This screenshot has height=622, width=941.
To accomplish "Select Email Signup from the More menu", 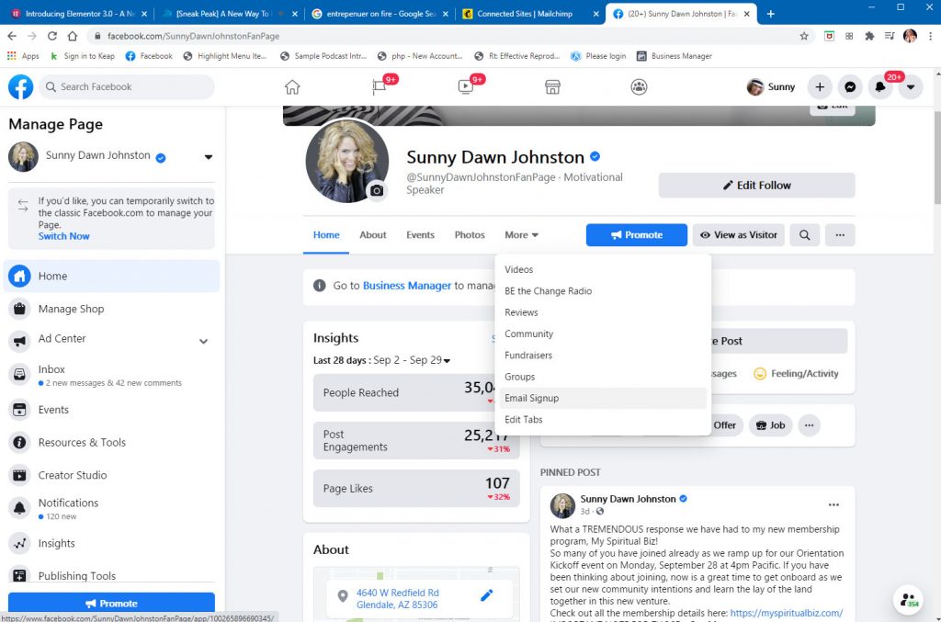I will click(x=531, y=398).
